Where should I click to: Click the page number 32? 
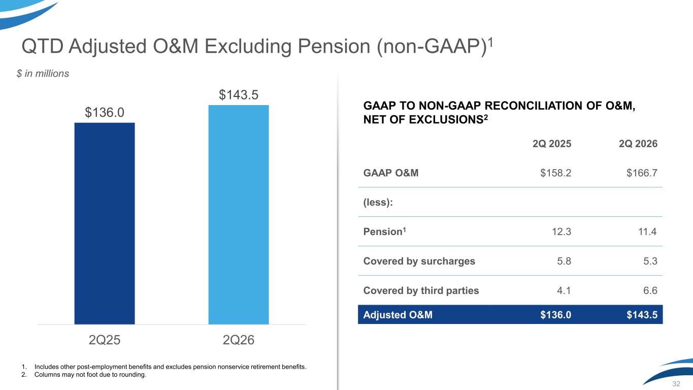click(x=676, y=384)
